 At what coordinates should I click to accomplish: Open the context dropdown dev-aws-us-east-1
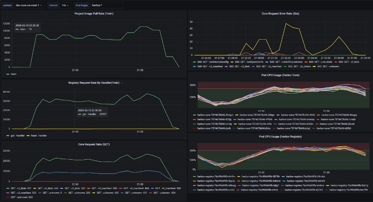(x=29, y=5)
